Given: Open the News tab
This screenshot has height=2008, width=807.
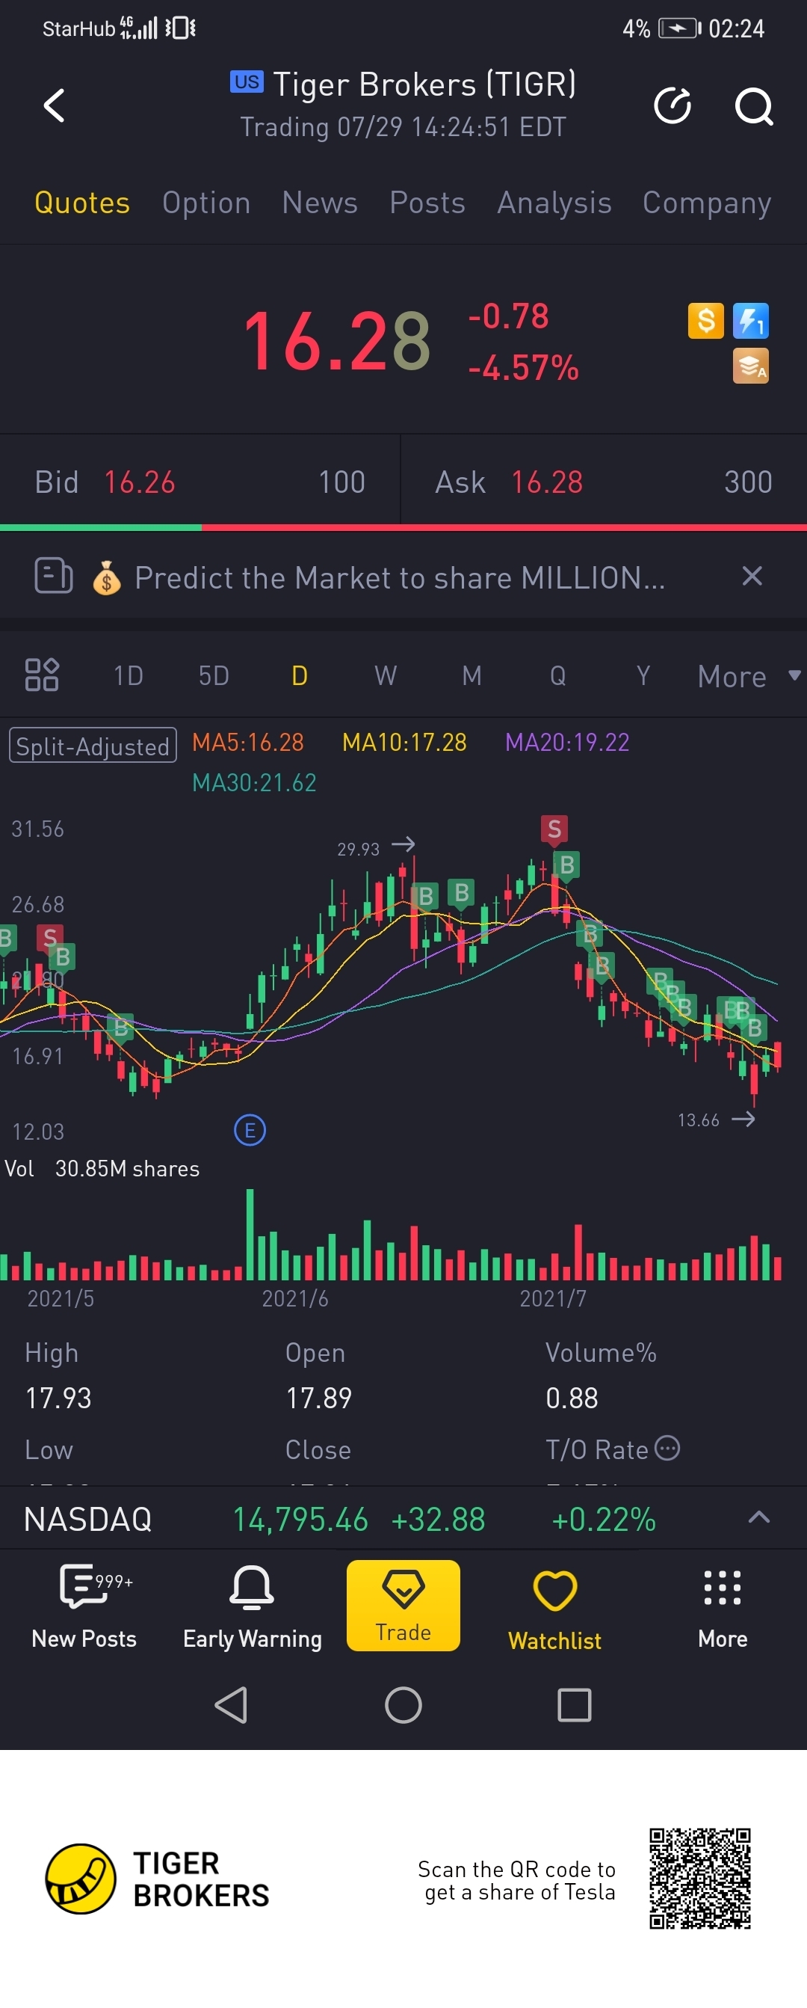Looking at the screenshot, I should click(x=320, y=203).
